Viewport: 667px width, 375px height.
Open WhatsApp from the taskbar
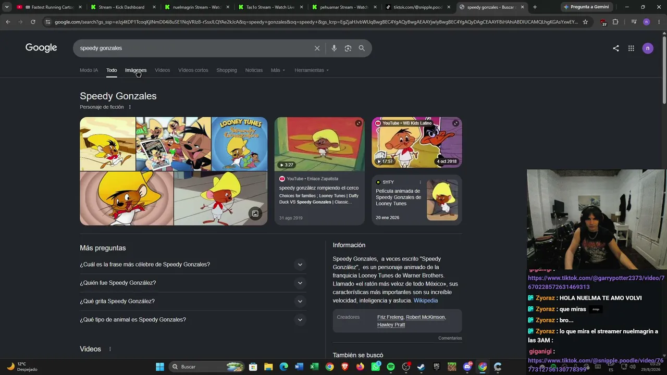click(x=376, y=367)
